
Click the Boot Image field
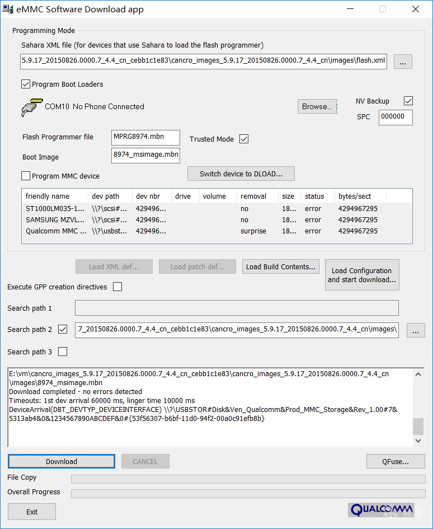145,156
